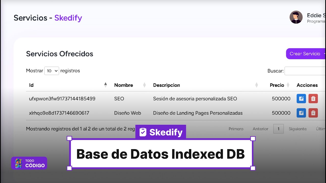Focus the Buscar search field
The width and height of the screenshot is (326, 183).
tap(305, 71)
